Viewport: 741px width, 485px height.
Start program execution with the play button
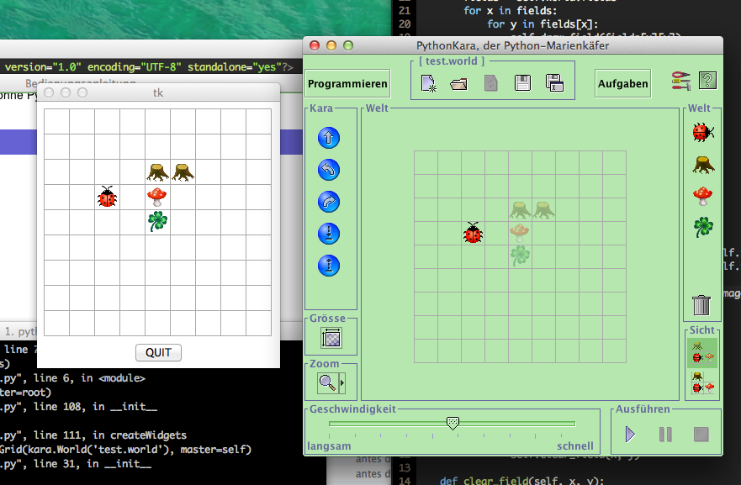coord(631,434)
